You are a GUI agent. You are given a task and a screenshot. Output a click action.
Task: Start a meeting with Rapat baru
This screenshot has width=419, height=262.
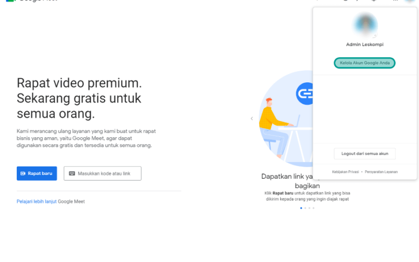tap(37, 173)
